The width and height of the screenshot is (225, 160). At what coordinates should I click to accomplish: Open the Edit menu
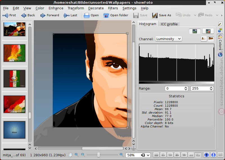[16, 8]
